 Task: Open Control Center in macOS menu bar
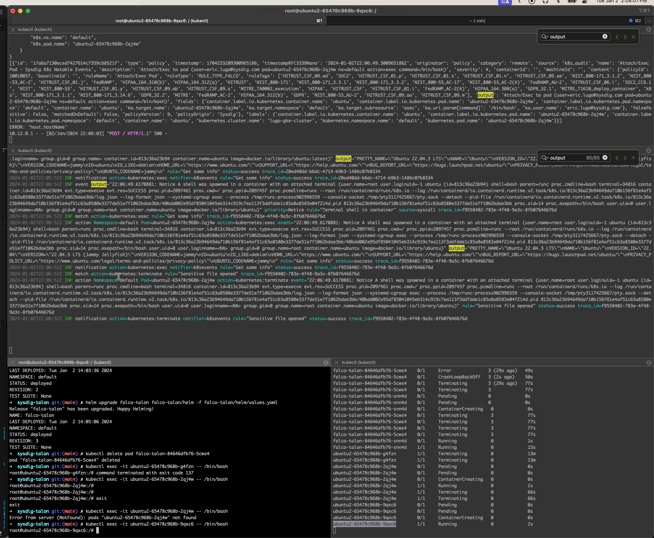coord(585,2)
